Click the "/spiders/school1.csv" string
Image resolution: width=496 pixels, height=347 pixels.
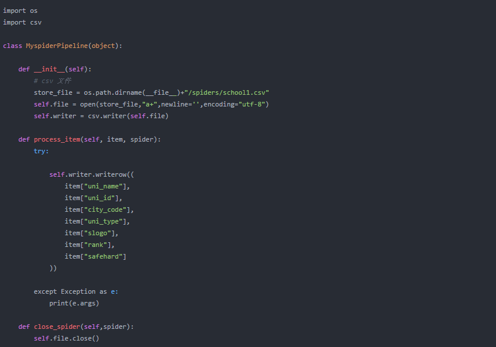(x=226, y=93)
